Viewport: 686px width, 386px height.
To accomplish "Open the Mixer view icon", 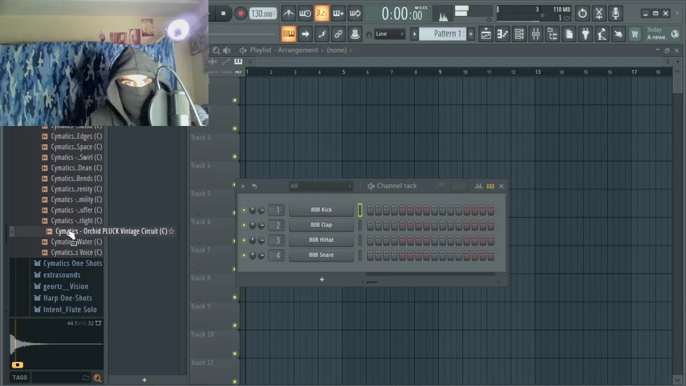I will point(535,34).
